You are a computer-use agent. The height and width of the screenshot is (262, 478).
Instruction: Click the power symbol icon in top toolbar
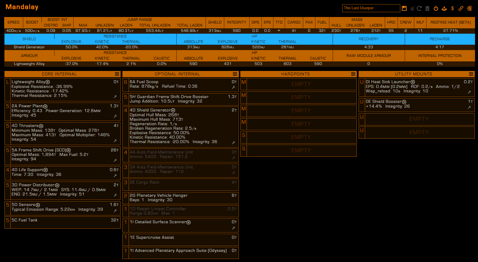436,8
